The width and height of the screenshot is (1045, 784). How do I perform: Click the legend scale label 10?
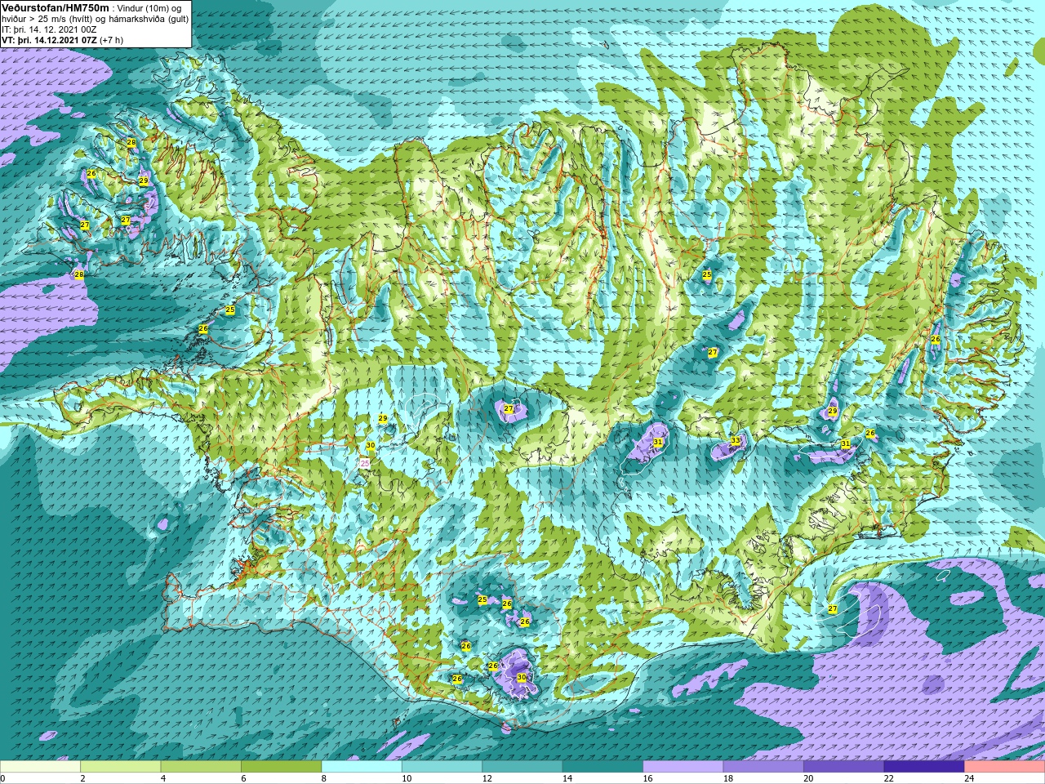pos(407,778)
